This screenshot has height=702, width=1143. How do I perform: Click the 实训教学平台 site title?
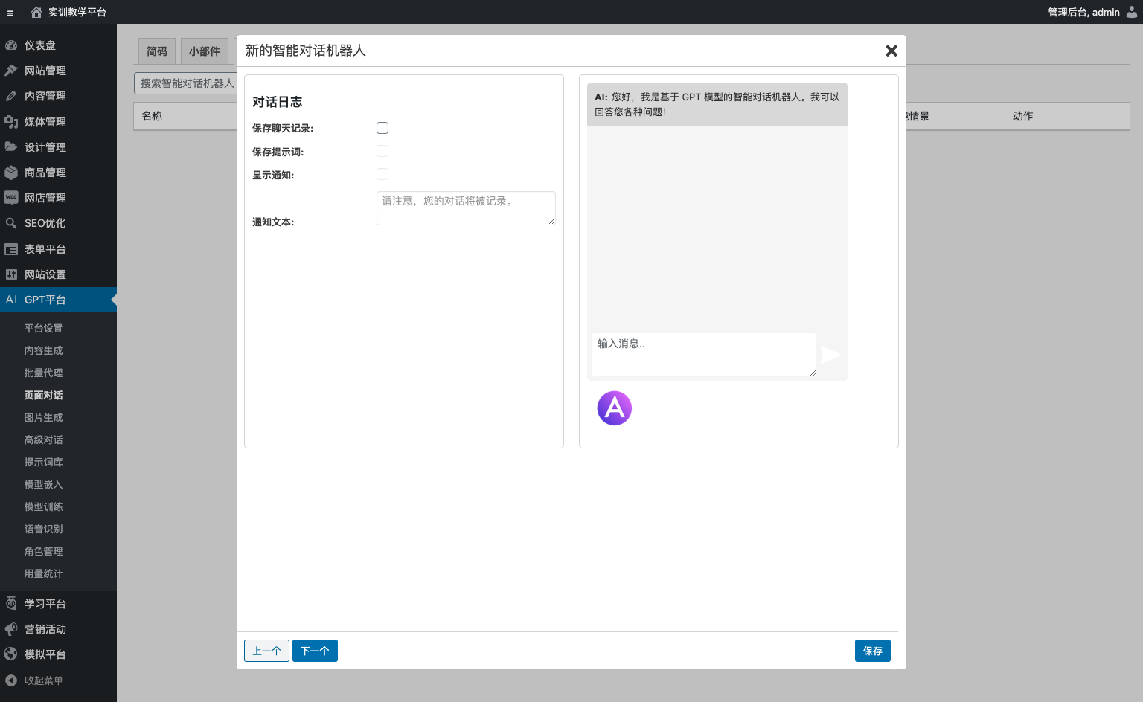[x=77, y=12]
